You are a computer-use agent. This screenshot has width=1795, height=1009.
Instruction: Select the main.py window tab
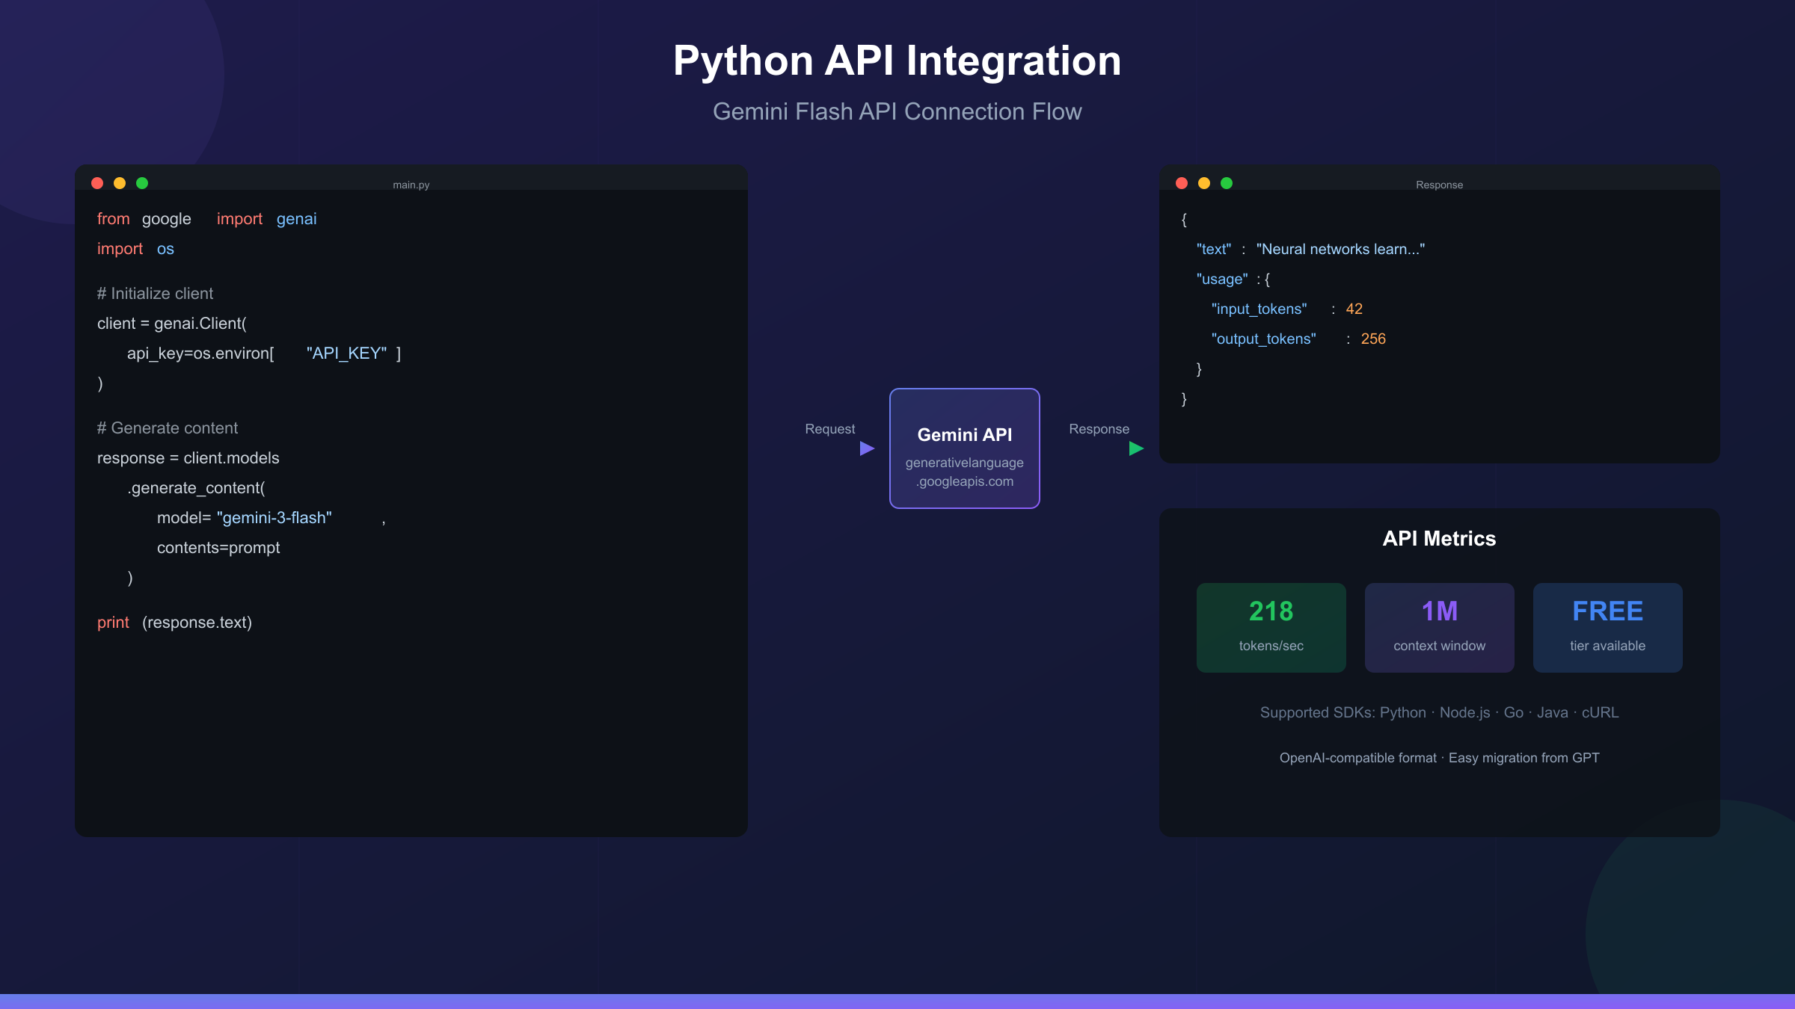411,184
